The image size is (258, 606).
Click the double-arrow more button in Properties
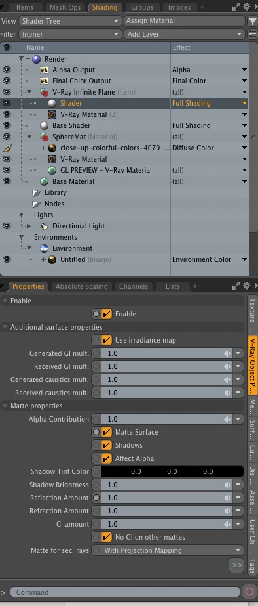coord(237,565)
